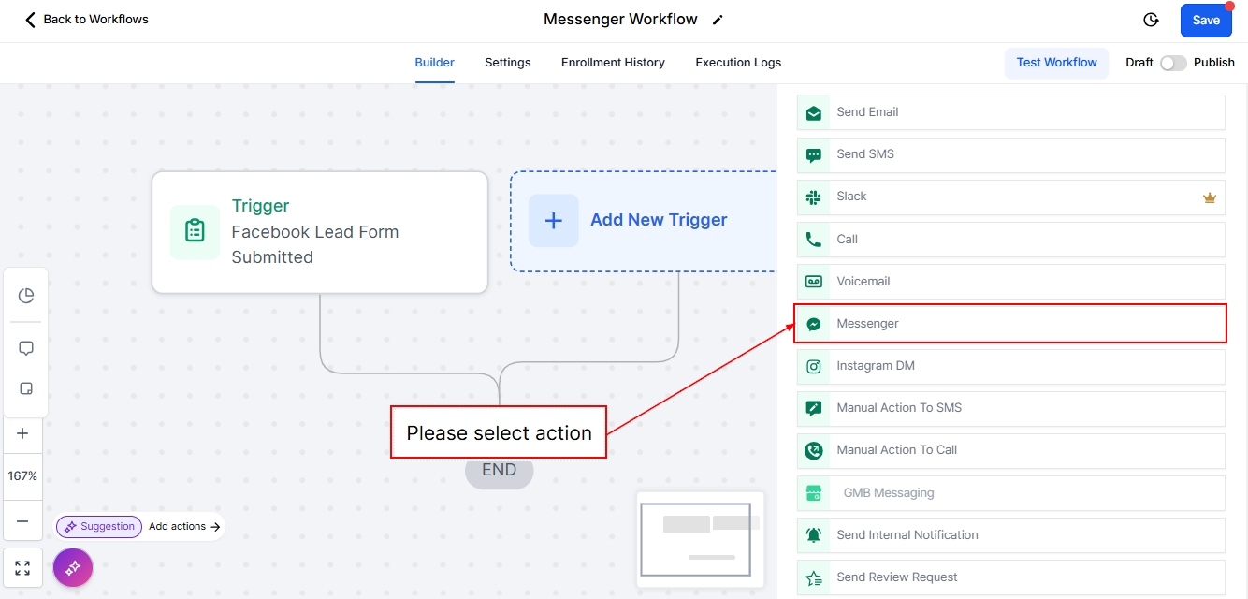Switch to the Builder tab
This screenshot has height=599, width=1248.
(x=434, y=63)
